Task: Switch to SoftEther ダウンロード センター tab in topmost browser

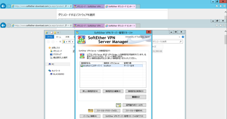Action: (x=120, y=7)
